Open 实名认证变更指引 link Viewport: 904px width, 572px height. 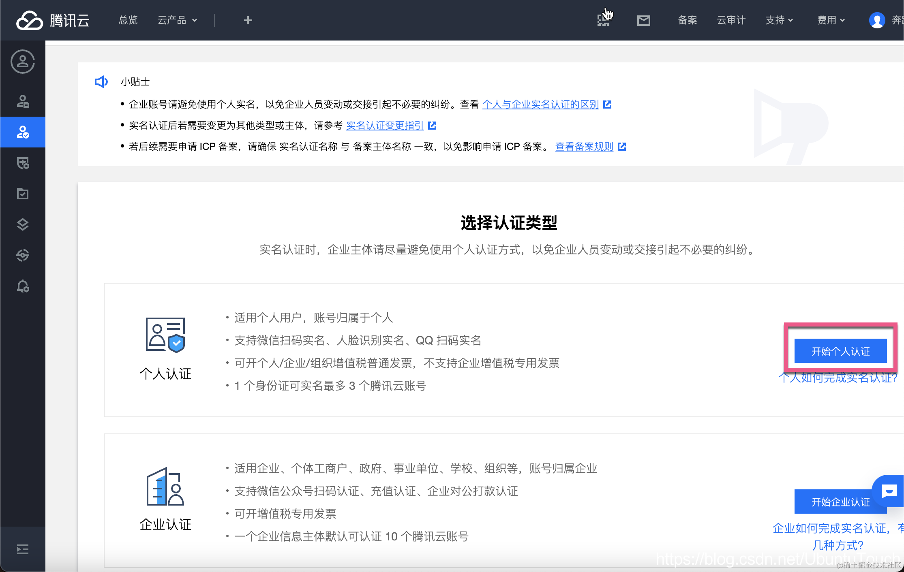coord(385,126)
